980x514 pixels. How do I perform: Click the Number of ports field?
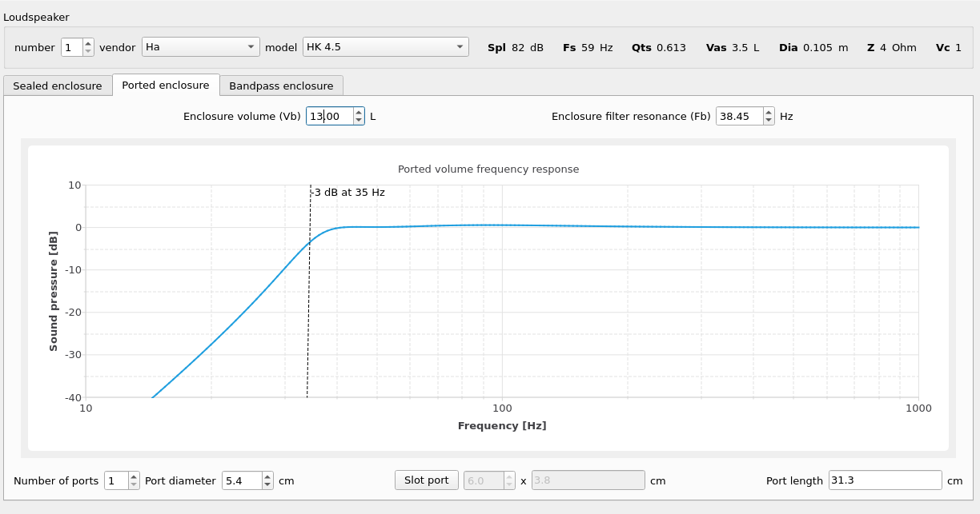tap(115, 481)
